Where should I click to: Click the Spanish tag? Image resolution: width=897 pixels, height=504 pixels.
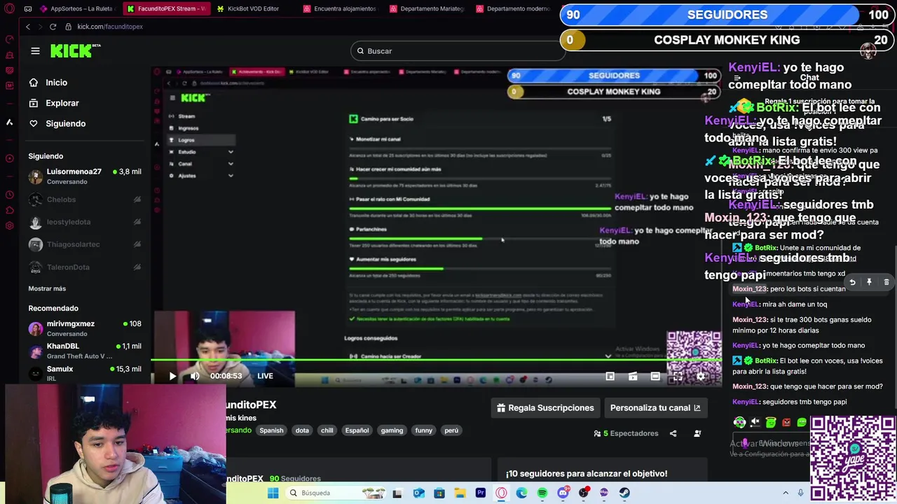click(271, 430)
